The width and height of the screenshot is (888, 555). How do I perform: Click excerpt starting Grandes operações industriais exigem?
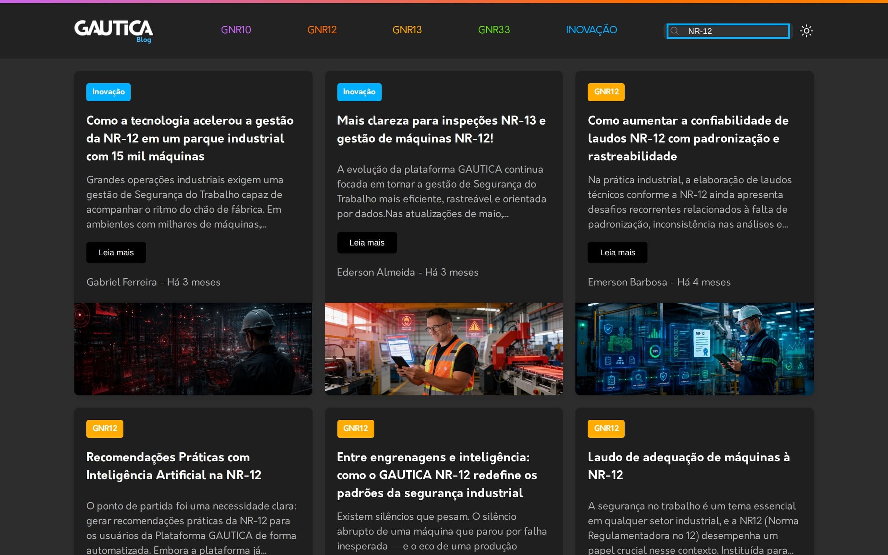[185, 202]
